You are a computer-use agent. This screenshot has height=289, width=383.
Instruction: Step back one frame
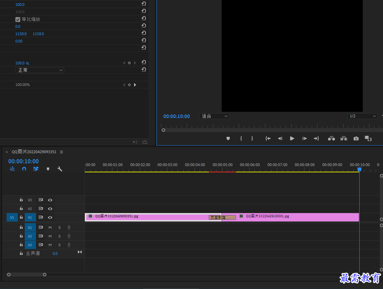(x=280, y=139)
